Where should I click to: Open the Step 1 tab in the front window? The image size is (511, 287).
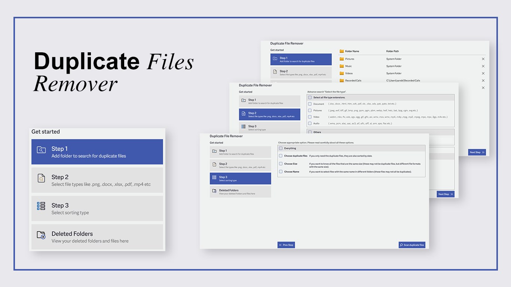[x=240, y=152]
